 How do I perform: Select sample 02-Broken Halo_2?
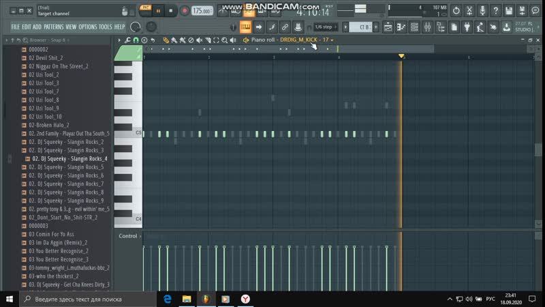pyautogui.click(x=48, y=125)
